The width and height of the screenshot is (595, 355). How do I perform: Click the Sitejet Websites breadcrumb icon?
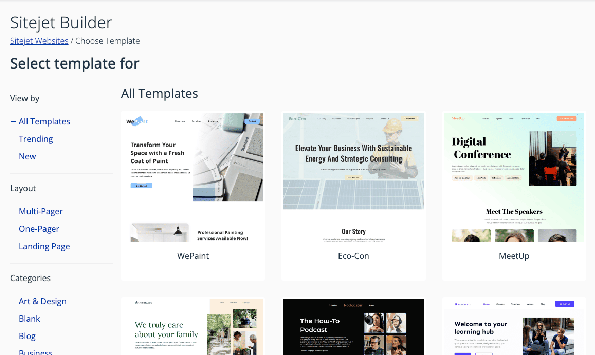pos(39,41)
